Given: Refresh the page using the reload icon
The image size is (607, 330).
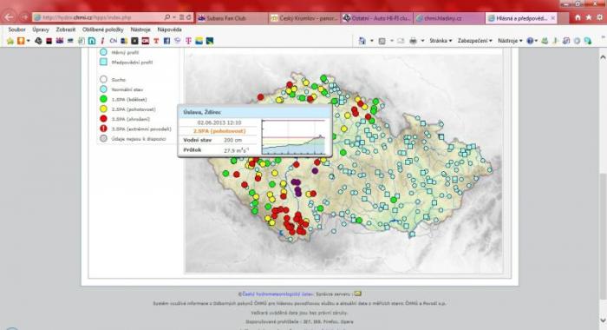Looking at the screenshot, I should pyautogui.click(x=188, y=17).
